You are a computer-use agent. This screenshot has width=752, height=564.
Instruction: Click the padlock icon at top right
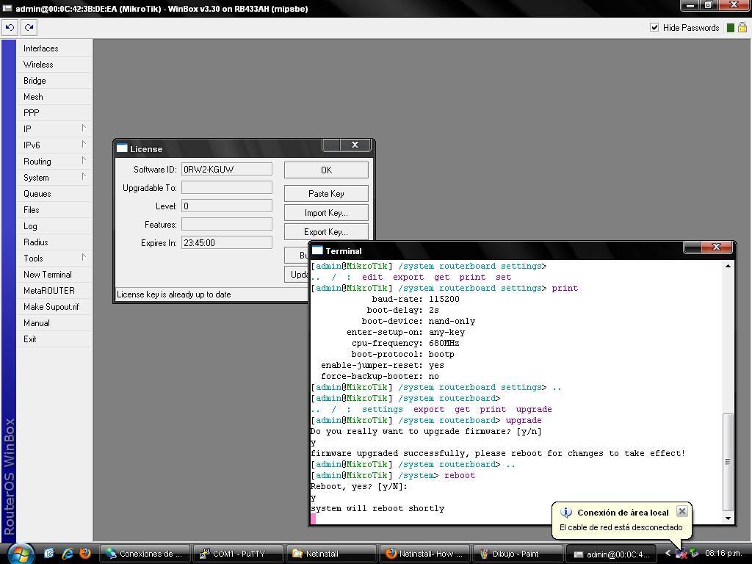tap(742, 27)
